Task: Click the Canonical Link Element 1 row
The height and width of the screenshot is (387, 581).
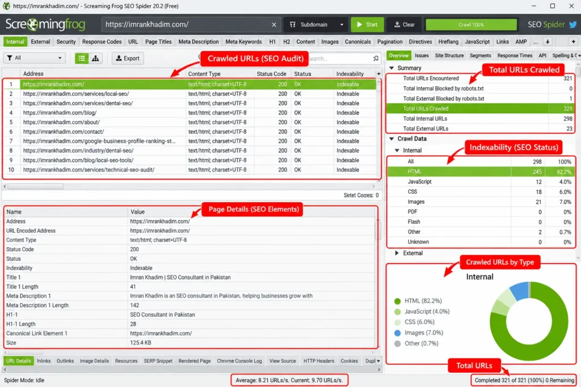Action: tap(190, 333)
